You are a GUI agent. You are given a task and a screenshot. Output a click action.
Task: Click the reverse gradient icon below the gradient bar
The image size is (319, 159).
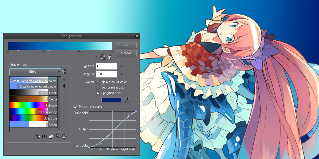click(x=103, y=57)
